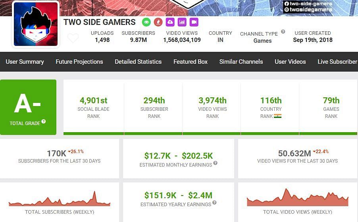Click the purple bar chart icon
Screen dimensions: 358x222
[x=182, y=22]
